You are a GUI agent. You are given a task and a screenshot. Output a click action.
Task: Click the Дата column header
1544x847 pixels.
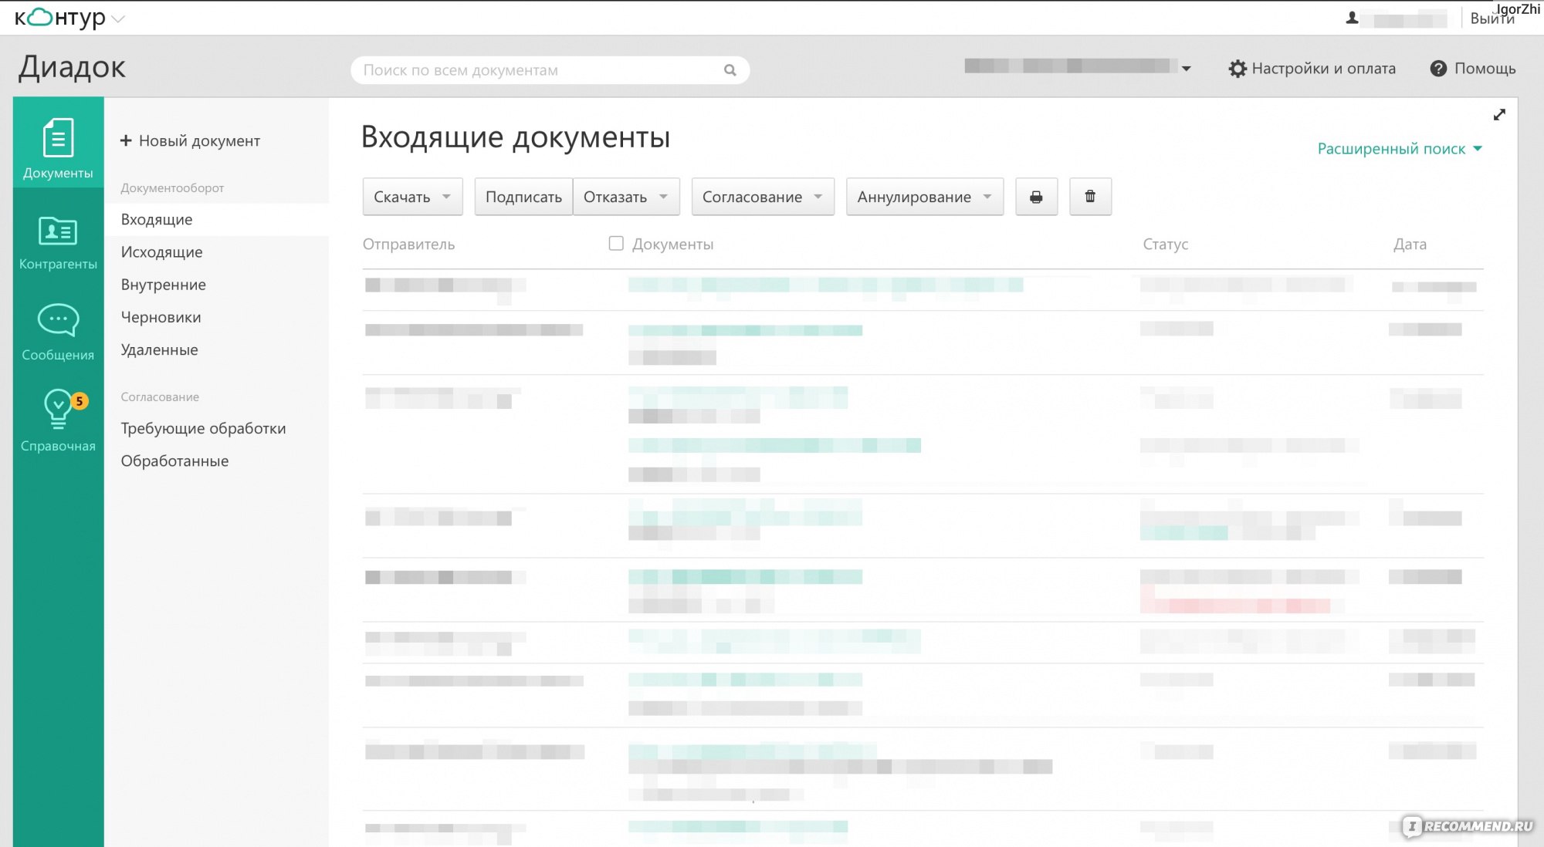[1410, 245]
